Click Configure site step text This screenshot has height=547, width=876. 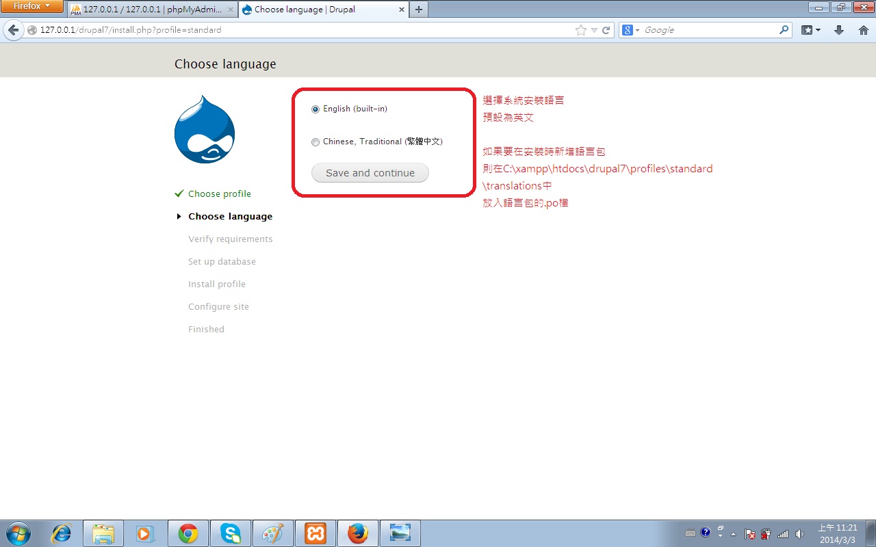coord(218,307)
